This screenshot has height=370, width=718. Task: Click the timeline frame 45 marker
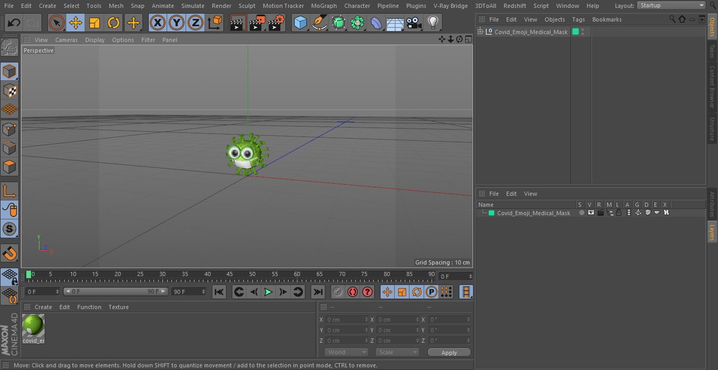tap(230, 274)
